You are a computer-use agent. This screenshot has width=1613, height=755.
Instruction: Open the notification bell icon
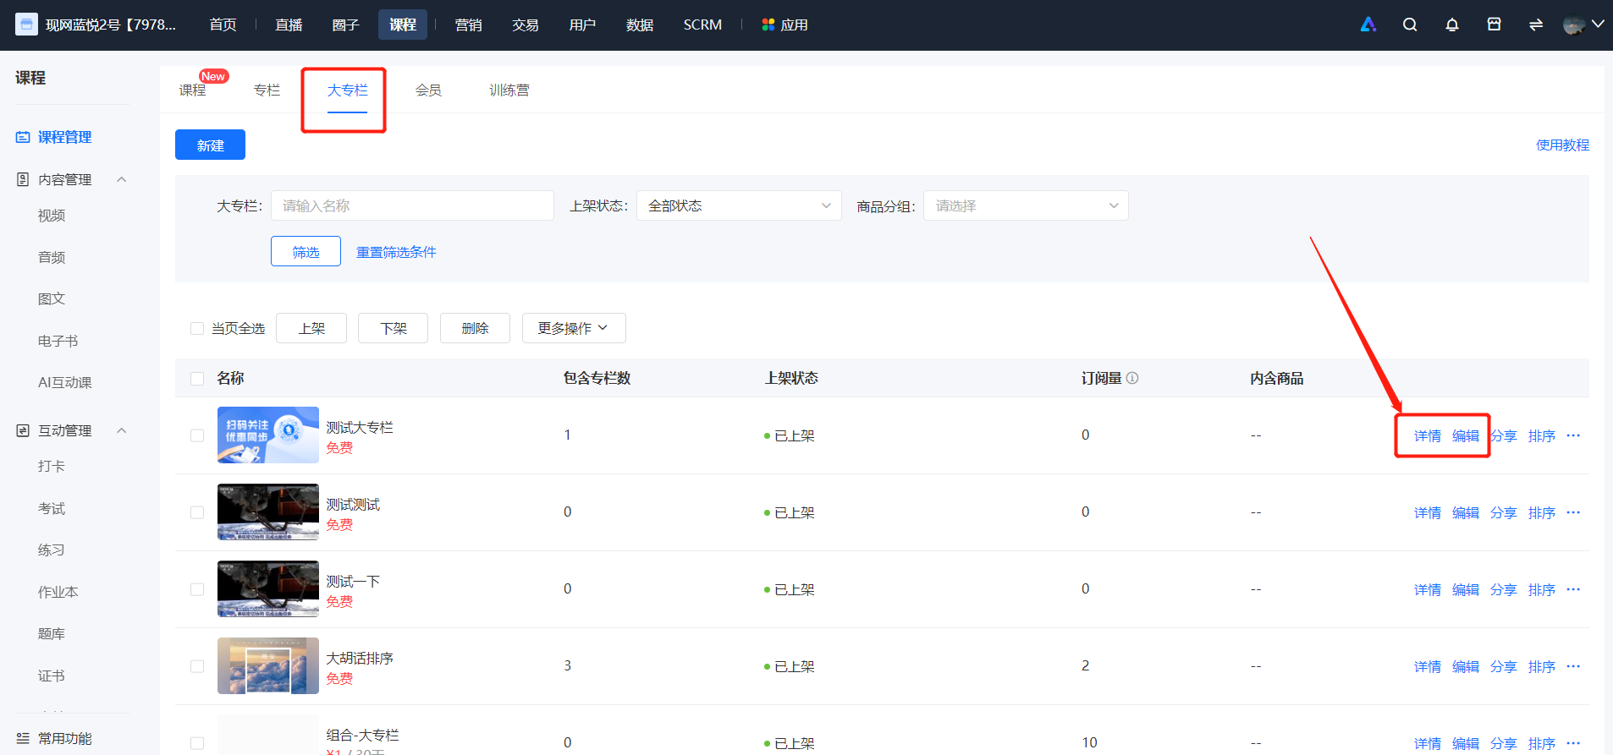pyautogui.click(x=1452, y=25)
